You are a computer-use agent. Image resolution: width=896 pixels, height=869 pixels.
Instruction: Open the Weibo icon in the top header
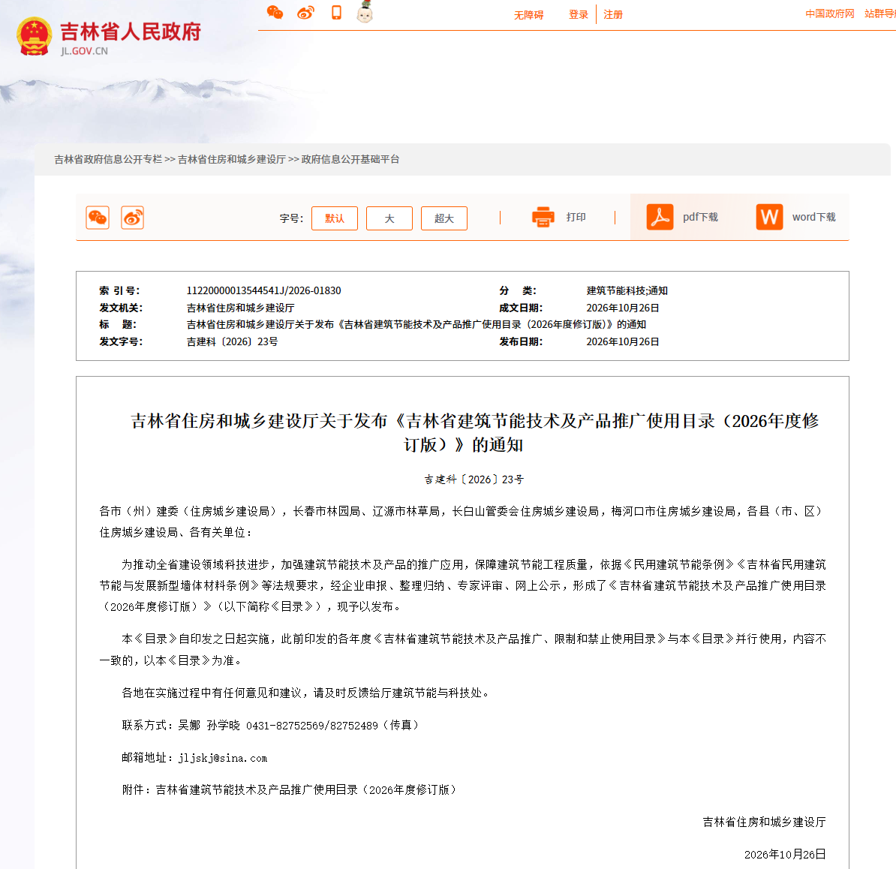pos(305,13)
